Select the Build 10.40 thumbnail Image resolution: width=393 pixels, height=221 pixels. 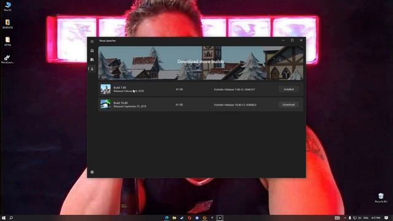click(106, 104)
